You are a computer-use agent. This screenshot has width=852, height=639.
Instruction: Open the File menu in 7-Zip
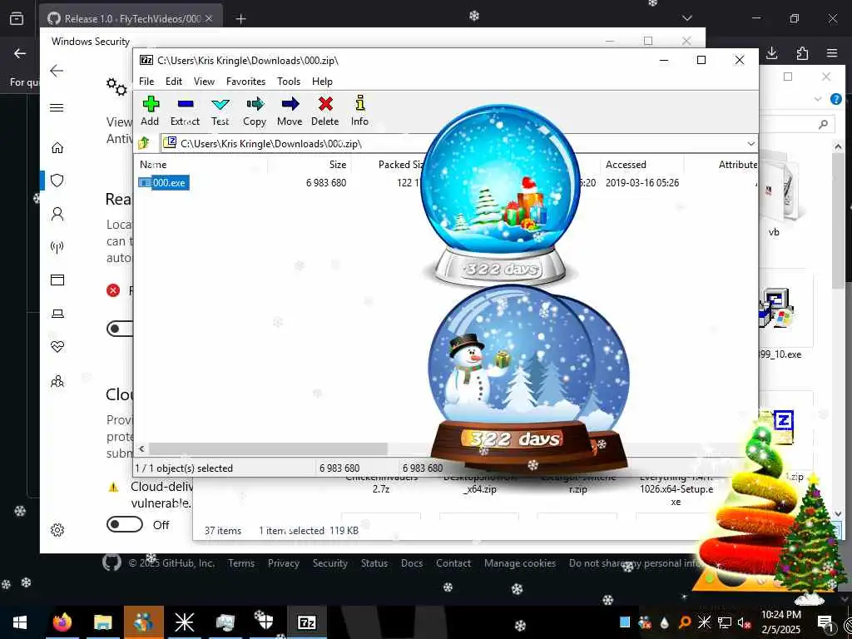point(146,82)
